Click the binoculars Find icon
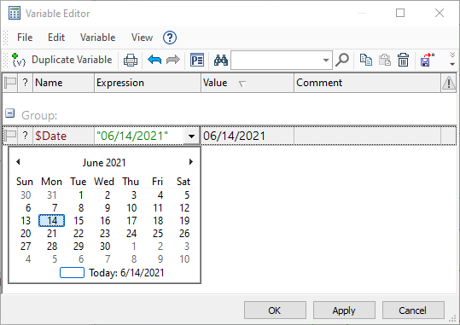The image size is (460, 325). 221,60
